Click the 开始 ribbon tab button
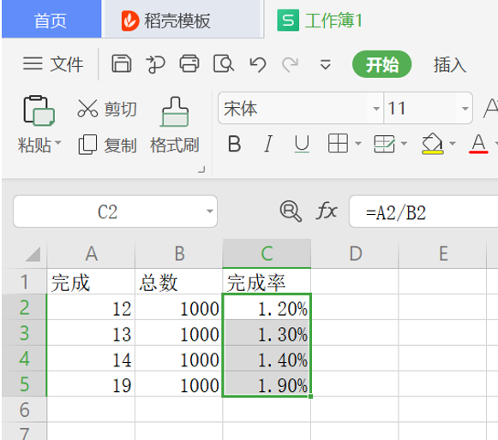 381,64
